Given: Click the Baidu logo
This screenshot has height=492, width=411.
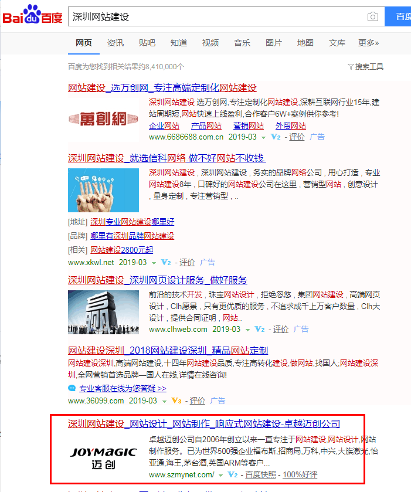Looking at the screenshot, I should coord(32,17).
